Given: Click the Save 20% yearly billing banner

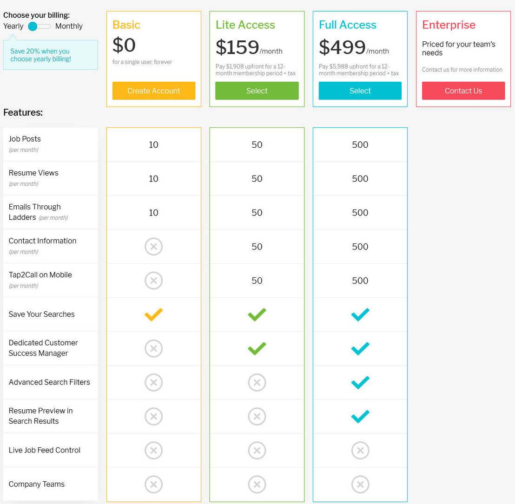Looking at the screenshot, I should (x=50, y=55).
